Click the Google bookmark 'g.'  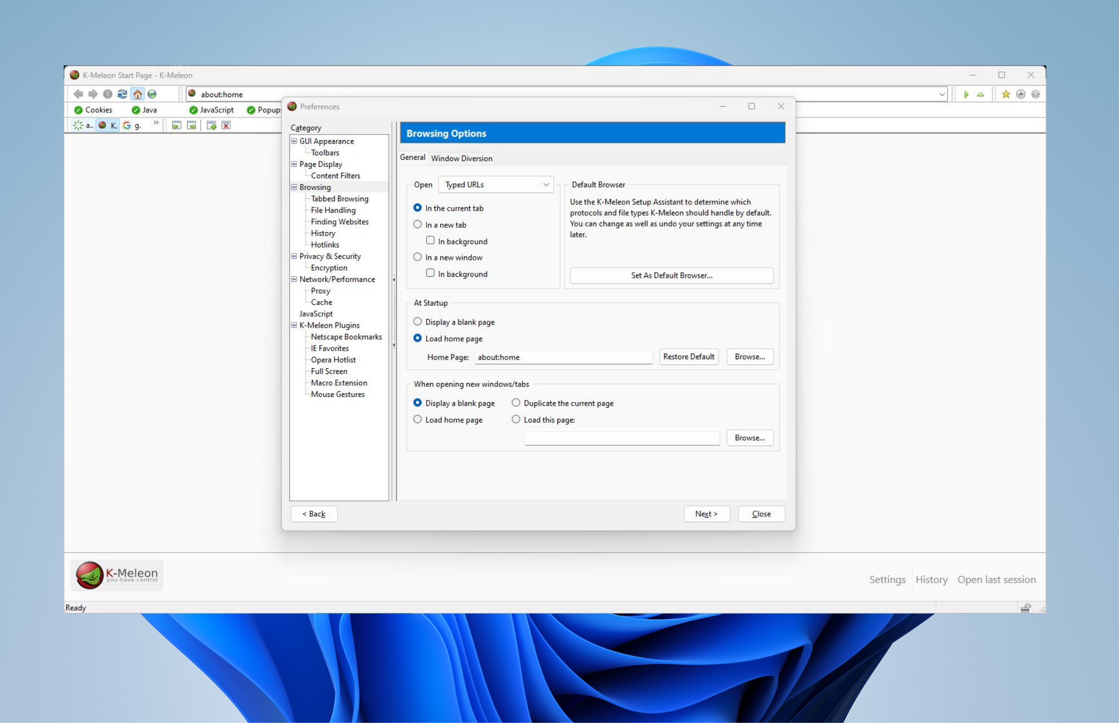[132, 125]
